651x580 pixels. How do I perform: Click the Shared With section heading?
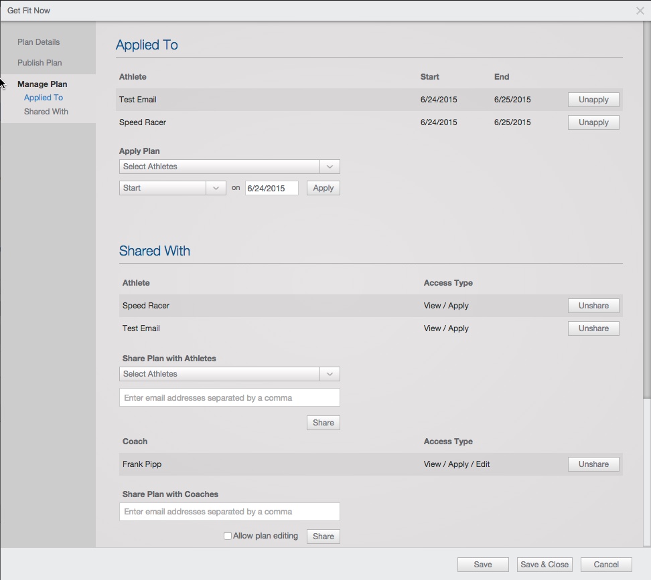(x=155, y=251)
